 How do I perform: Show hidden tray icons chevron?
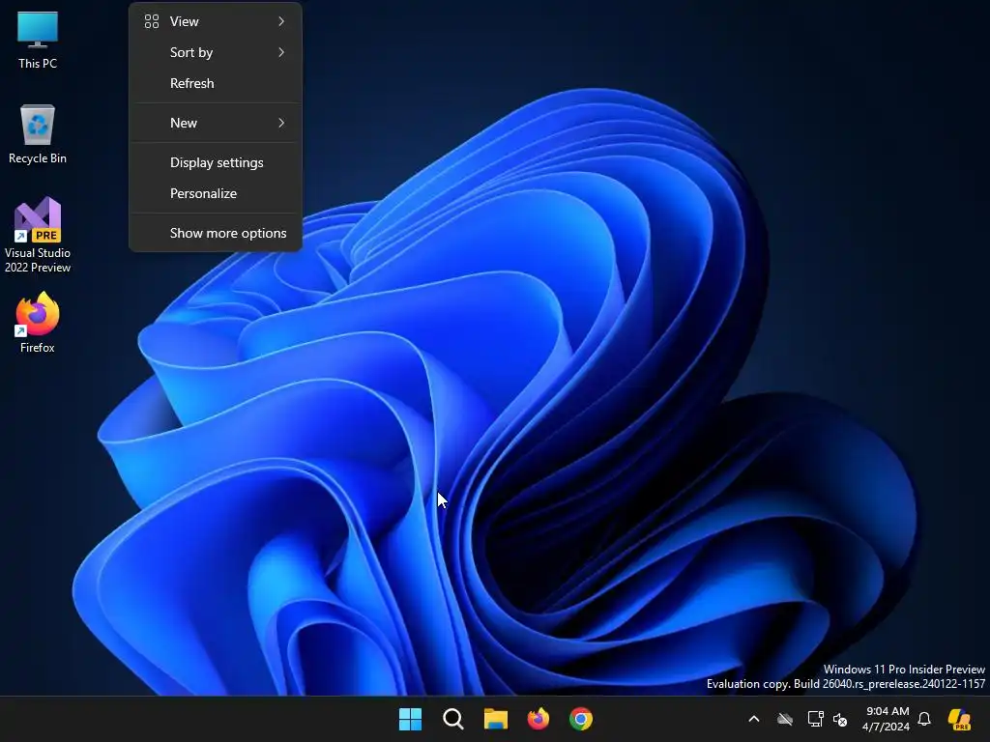coord(754,719)
